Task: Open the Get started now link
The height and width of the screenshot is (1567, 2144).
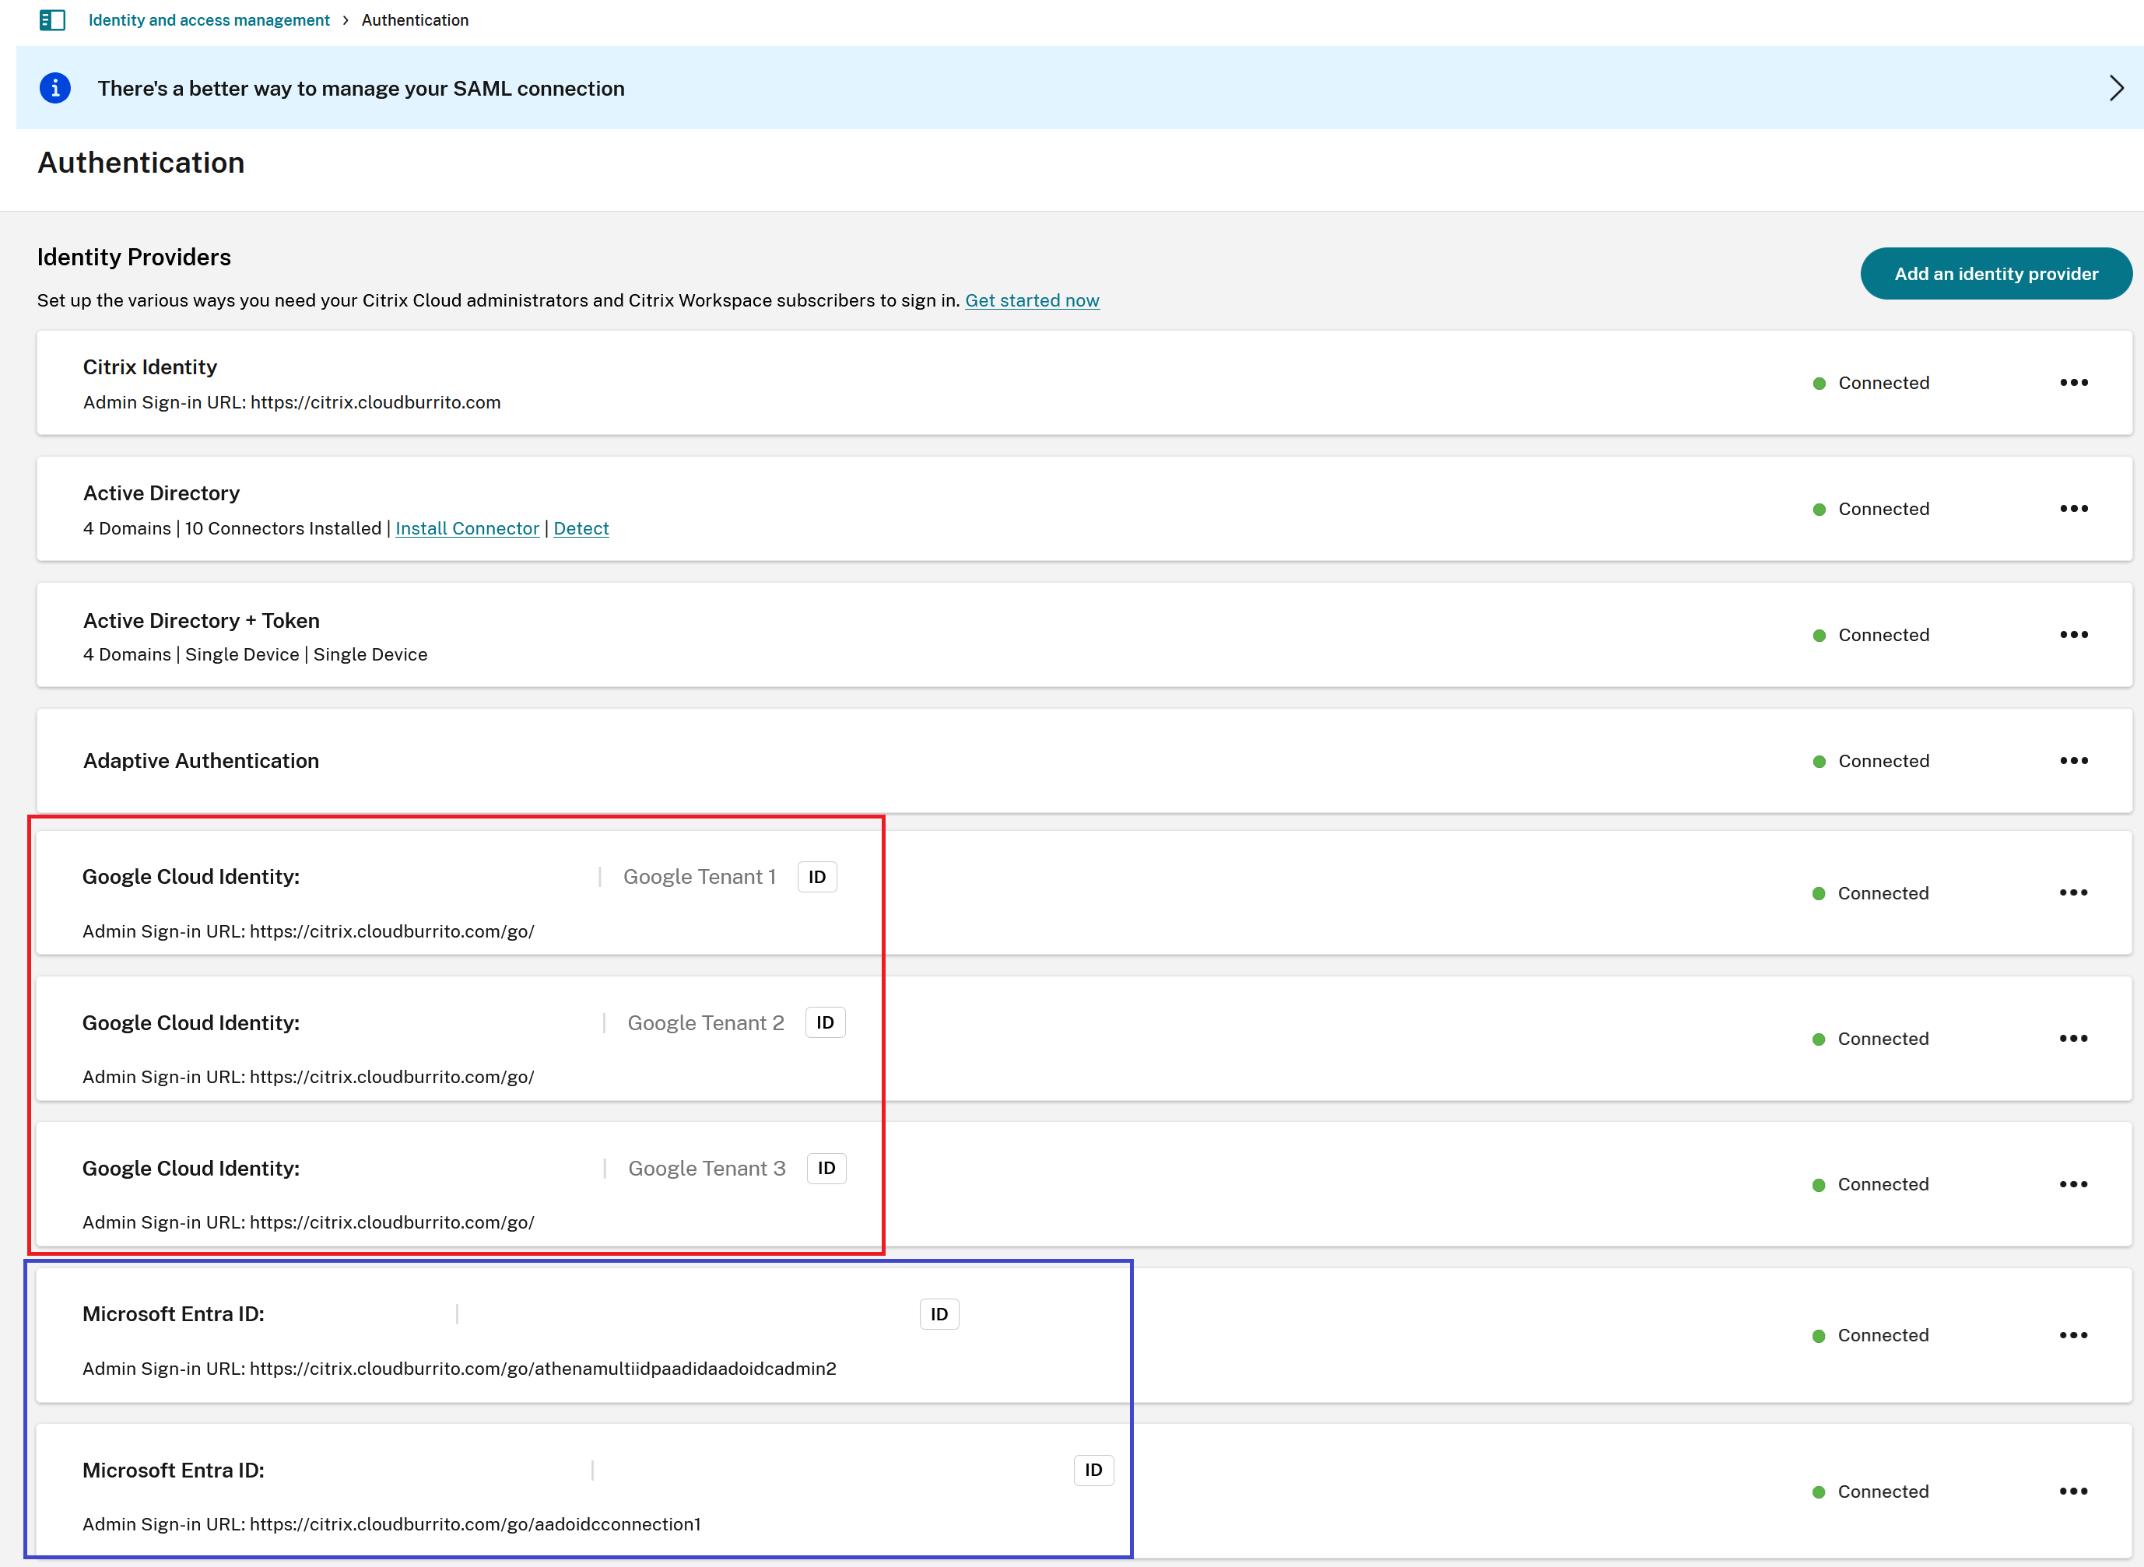Action: (1032, 300)
